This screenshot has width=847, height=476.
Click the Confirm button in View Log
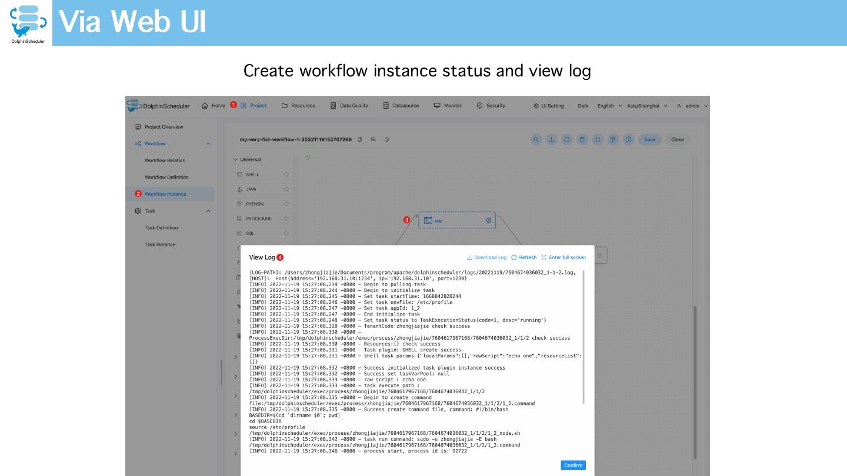(x=573, y=465)
